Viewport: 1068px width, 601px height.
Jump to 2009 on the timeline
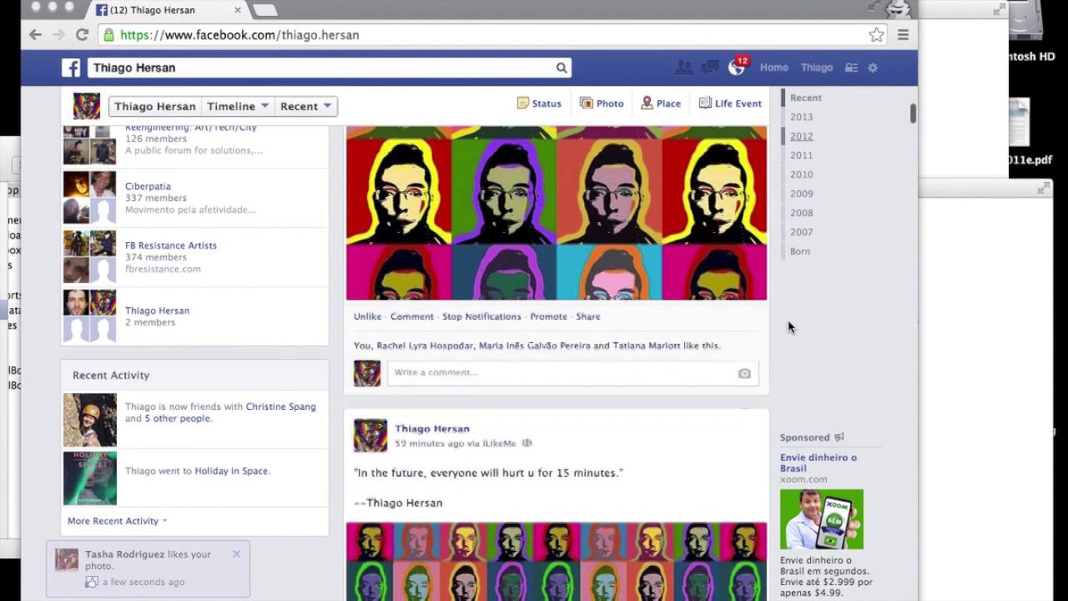[x=801, y=194]
